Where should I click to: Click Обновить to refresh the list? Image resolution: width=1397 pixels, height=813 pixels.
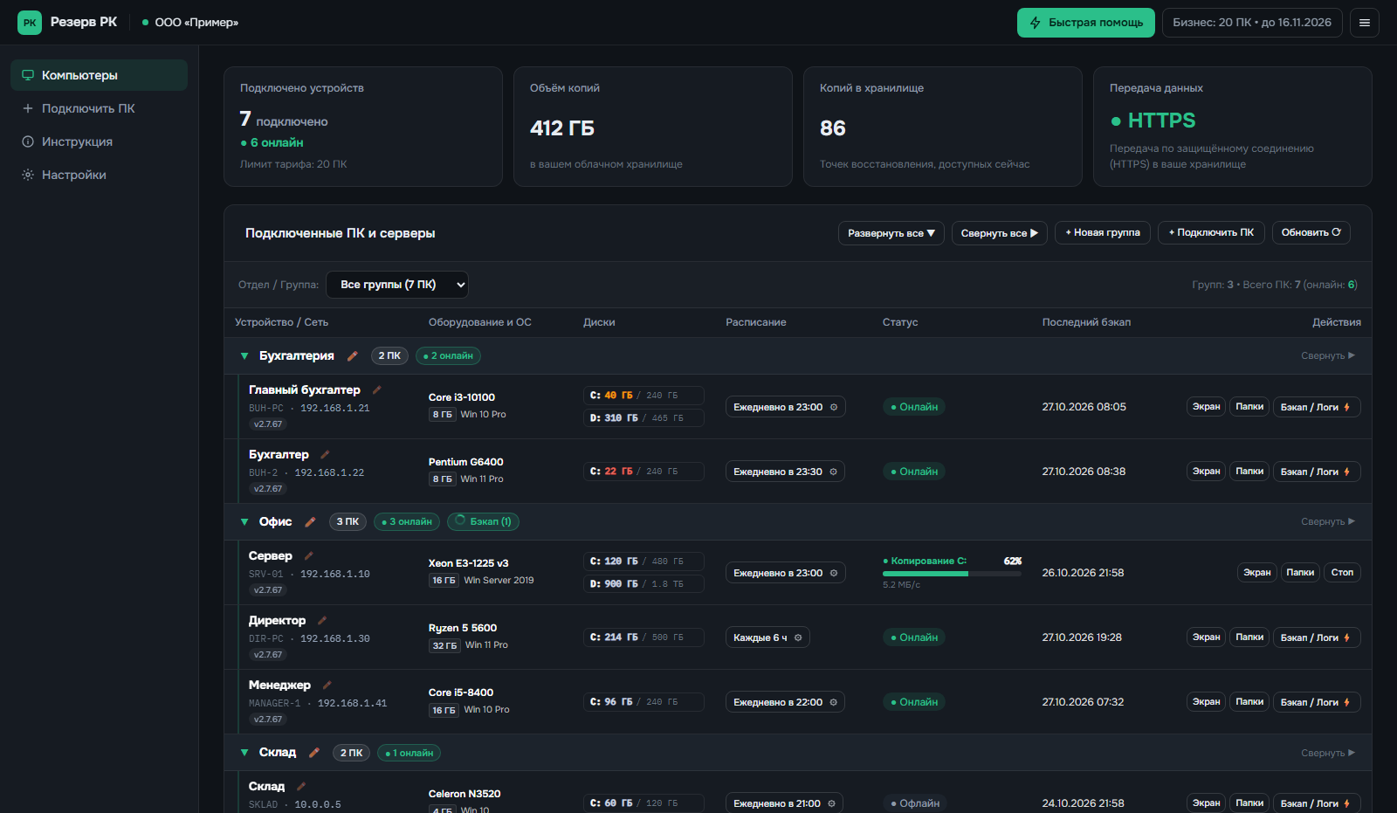pos(1311,232)
